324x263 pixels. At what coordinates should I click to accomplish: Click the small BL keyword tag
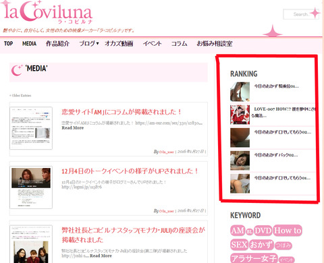pyautogui.click(x=249, y=231)
